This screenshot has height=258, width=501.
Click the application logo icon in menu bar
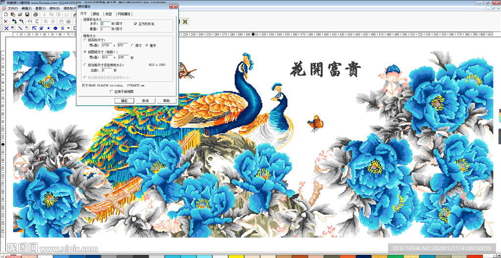(x=4, y=8)
